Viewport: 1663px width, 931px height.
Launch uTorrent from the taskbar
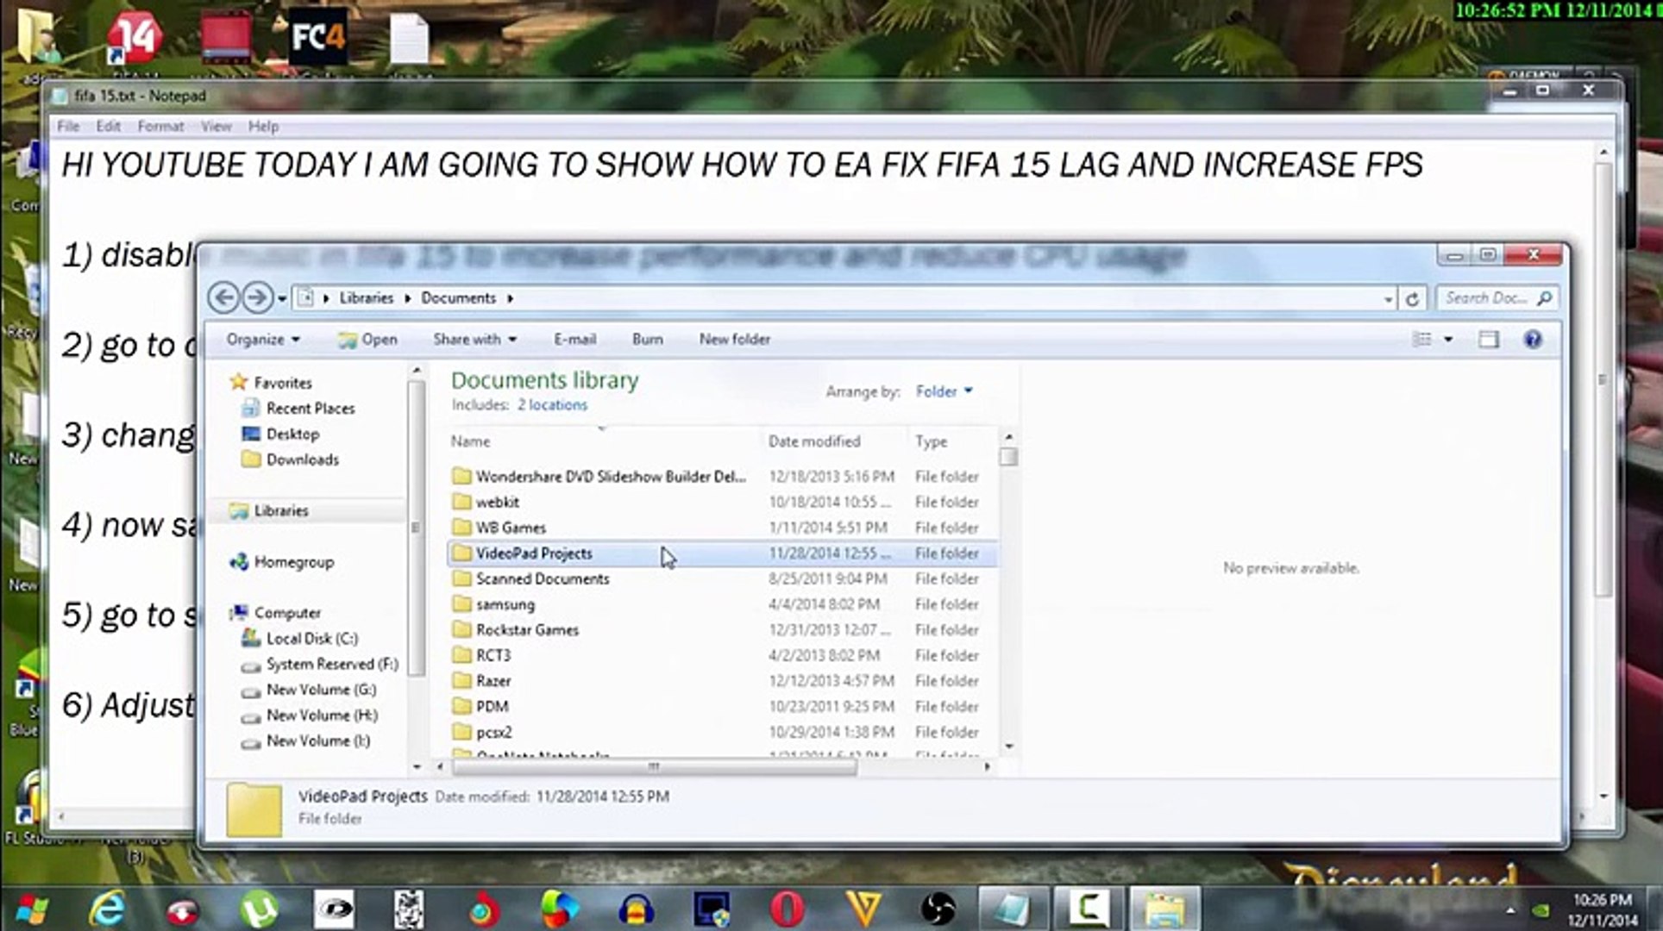tap(258, 909)
